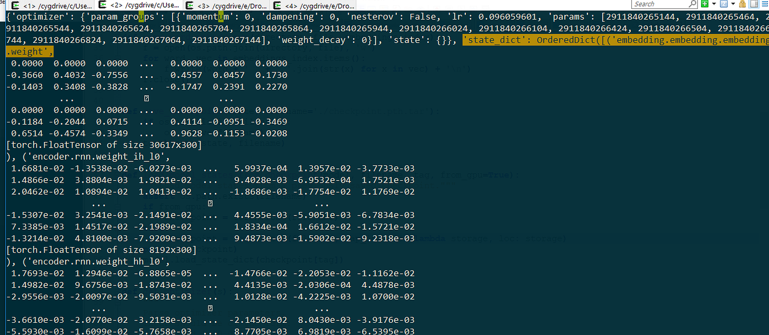This screenshot has height=335, width=769.
Task: Click highlighted 'state_dict' text in output
Action: pos(491,40)
